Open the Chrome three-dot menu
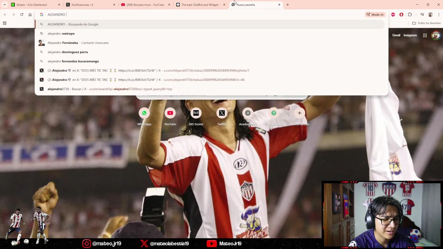 439,15
